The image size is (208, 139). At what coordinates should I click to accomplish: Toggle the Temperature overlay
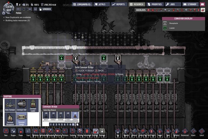(x=157, y=10)
